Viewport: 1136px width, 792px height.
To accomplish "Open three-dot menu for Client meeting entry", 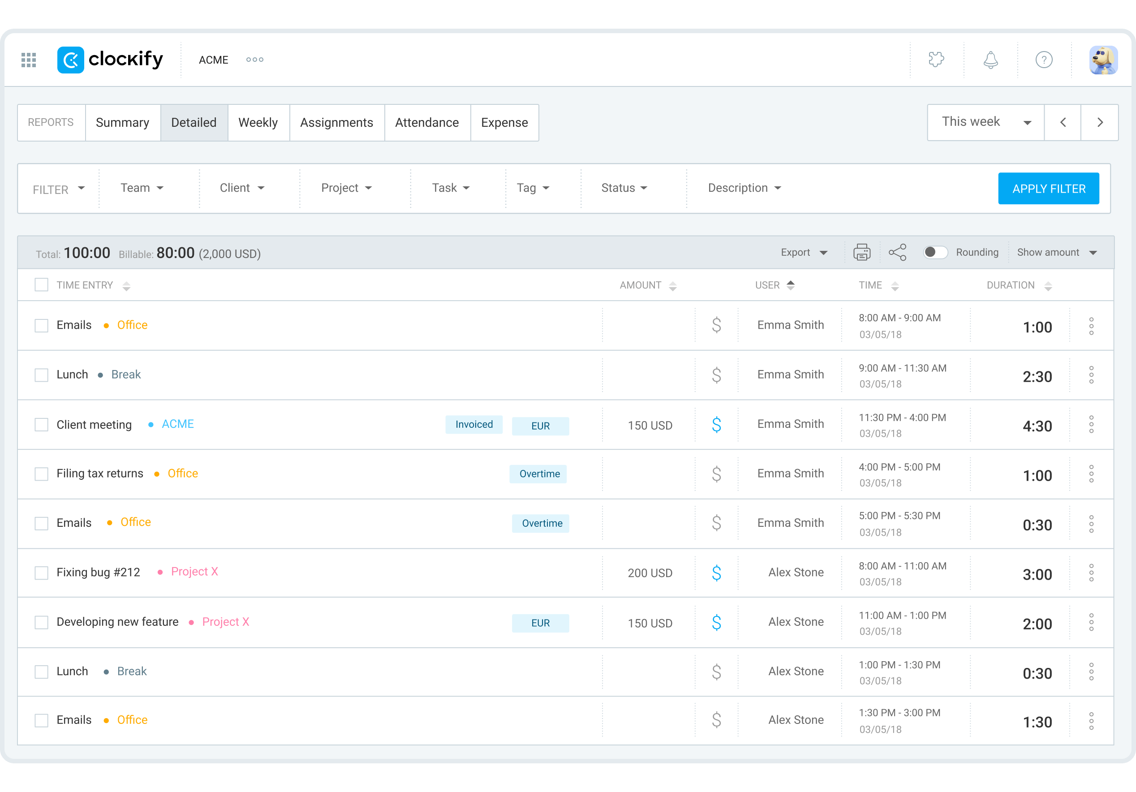I will (x=1091, y=424).
